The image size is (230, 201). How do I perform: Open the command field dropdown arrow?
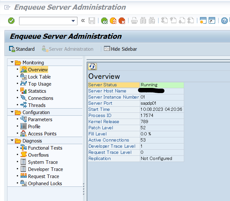pyautogui.click(x=73, y=21)
